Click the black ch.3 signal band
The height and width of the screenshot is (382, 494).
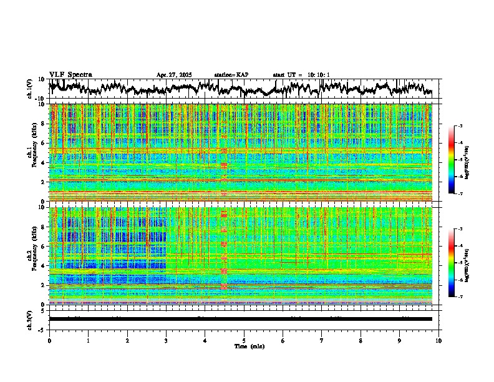tap(240, 319)
